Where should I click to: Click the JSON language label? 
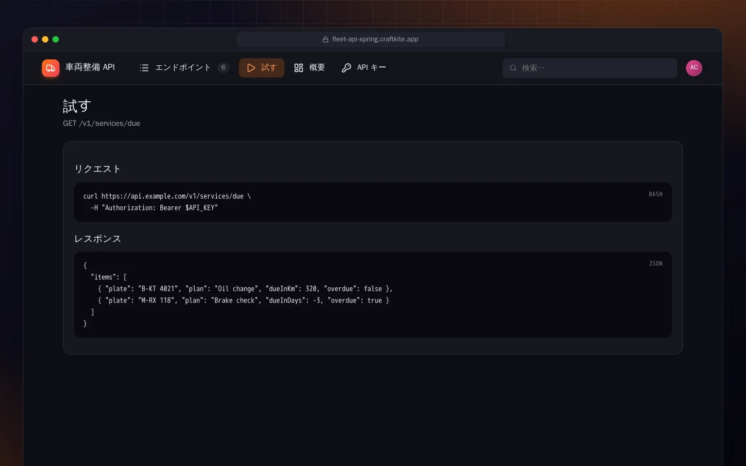coord(656,263)
